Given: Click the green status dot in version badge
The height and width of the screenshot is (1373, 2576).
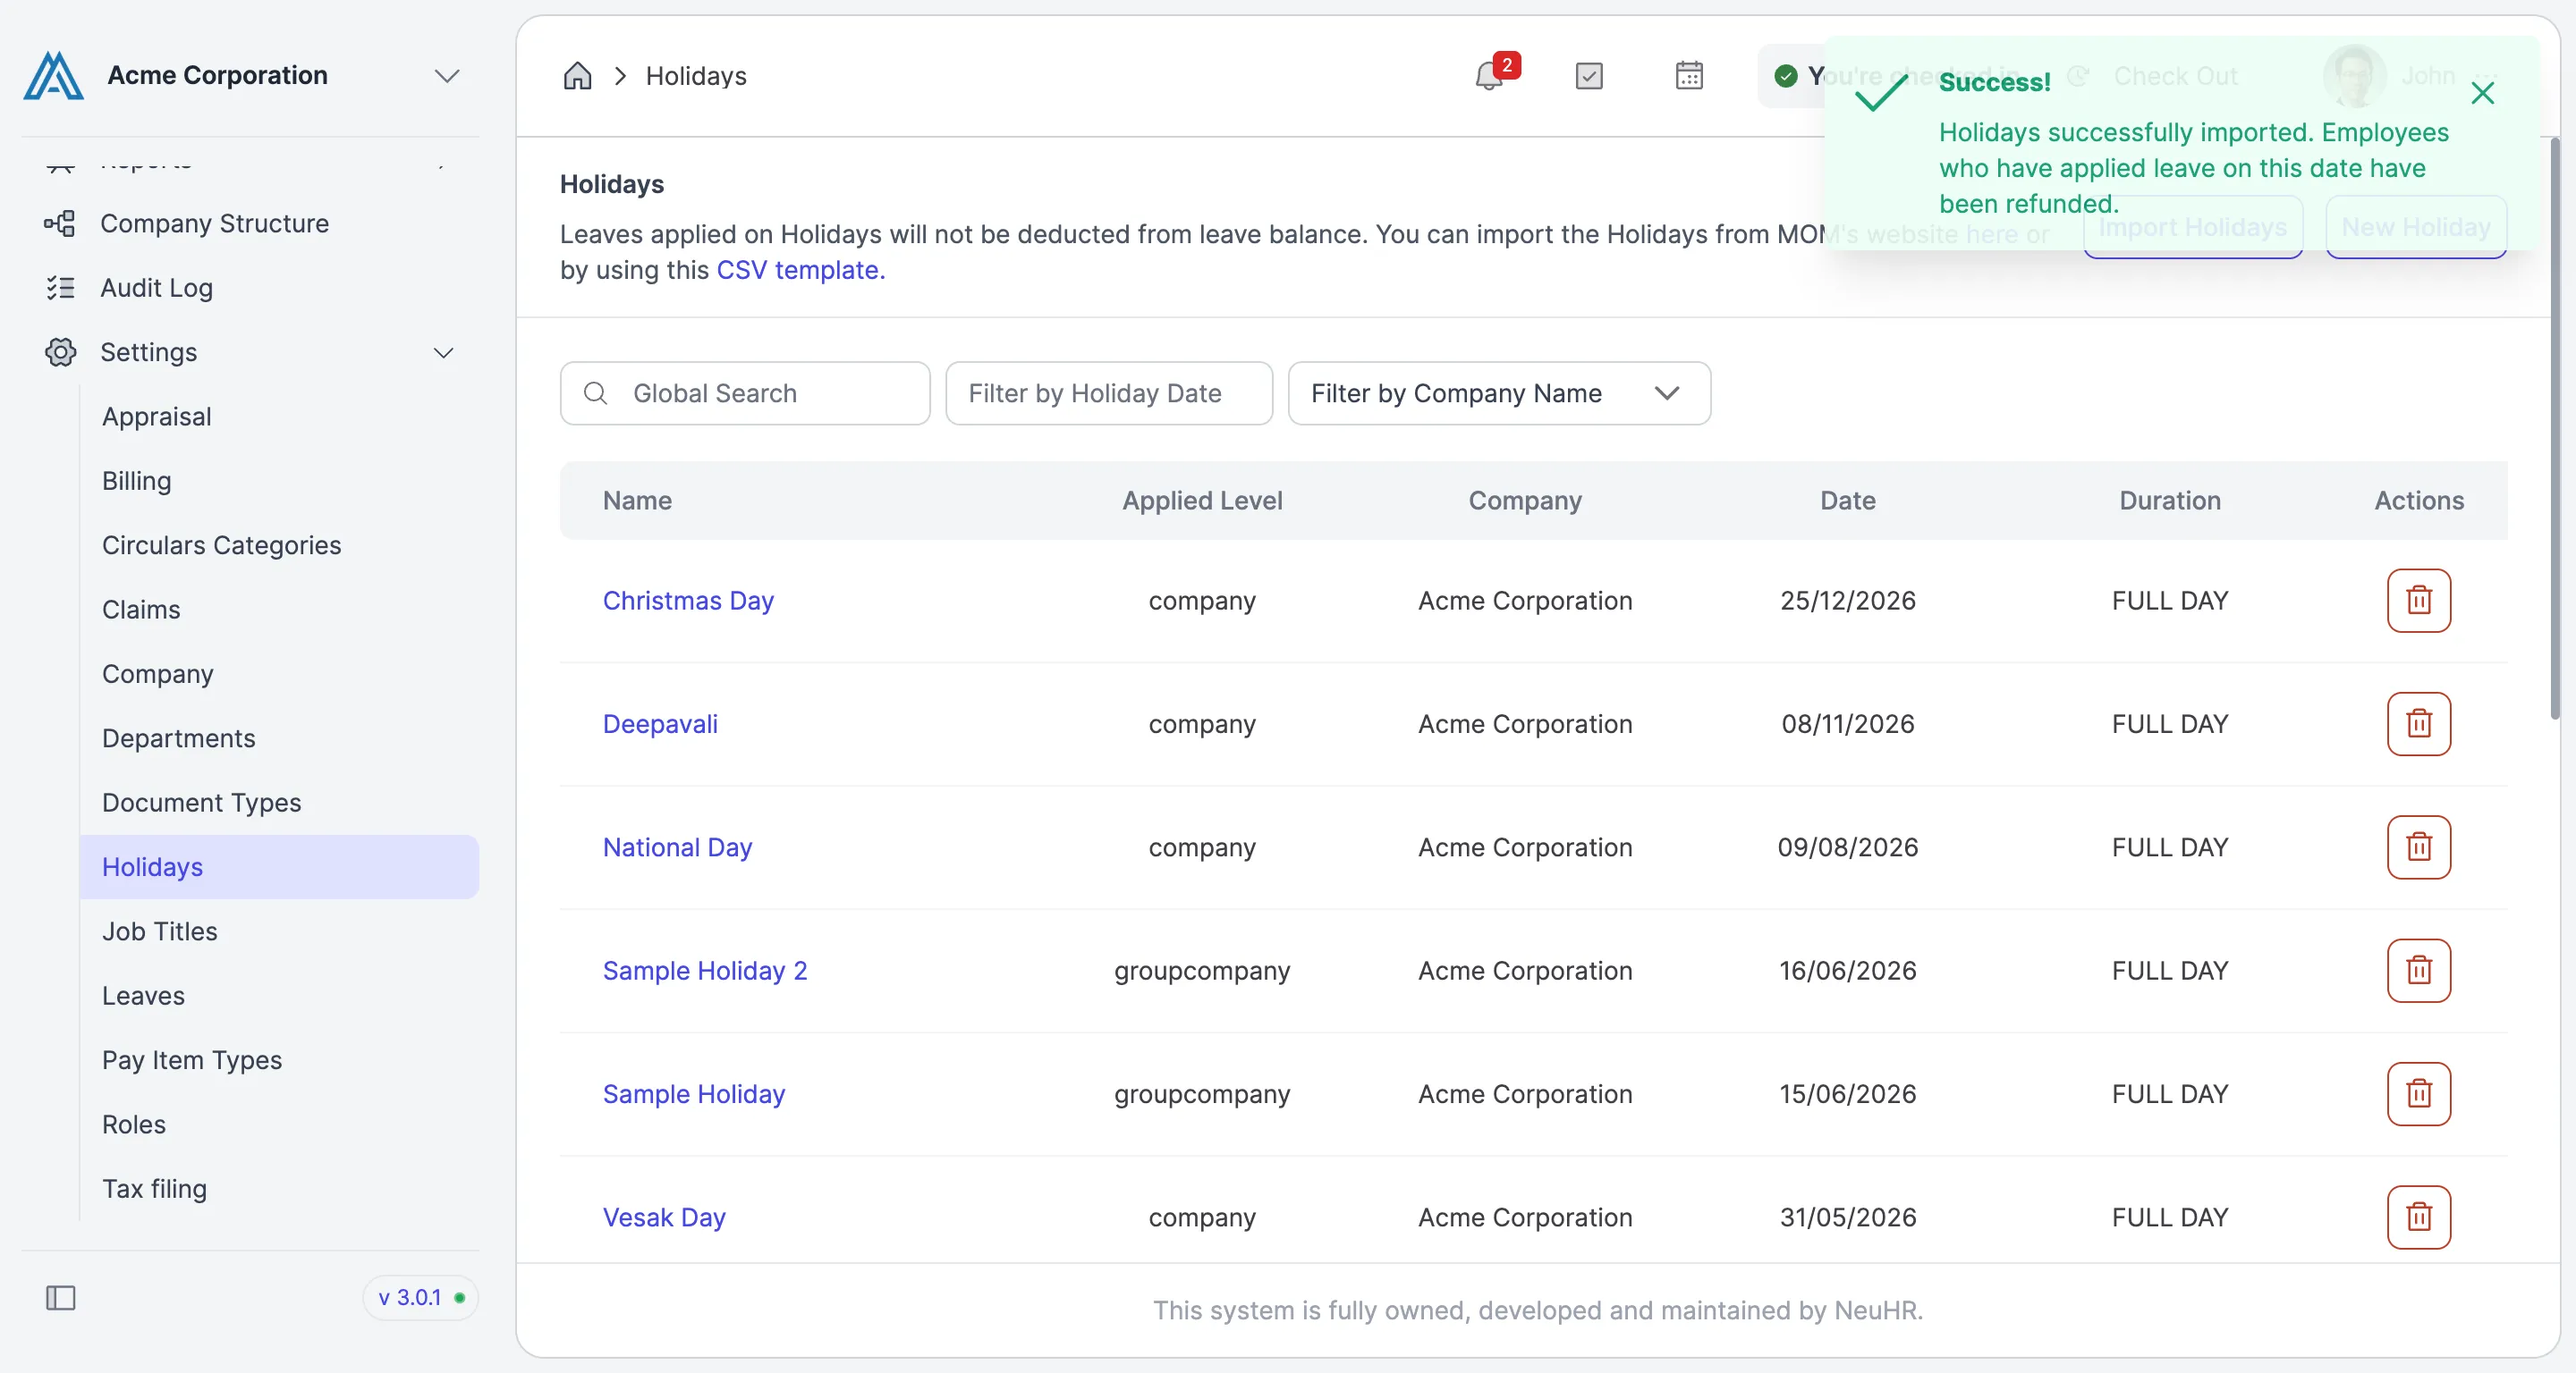Looking at the screenshot, I should (460, 1298).
